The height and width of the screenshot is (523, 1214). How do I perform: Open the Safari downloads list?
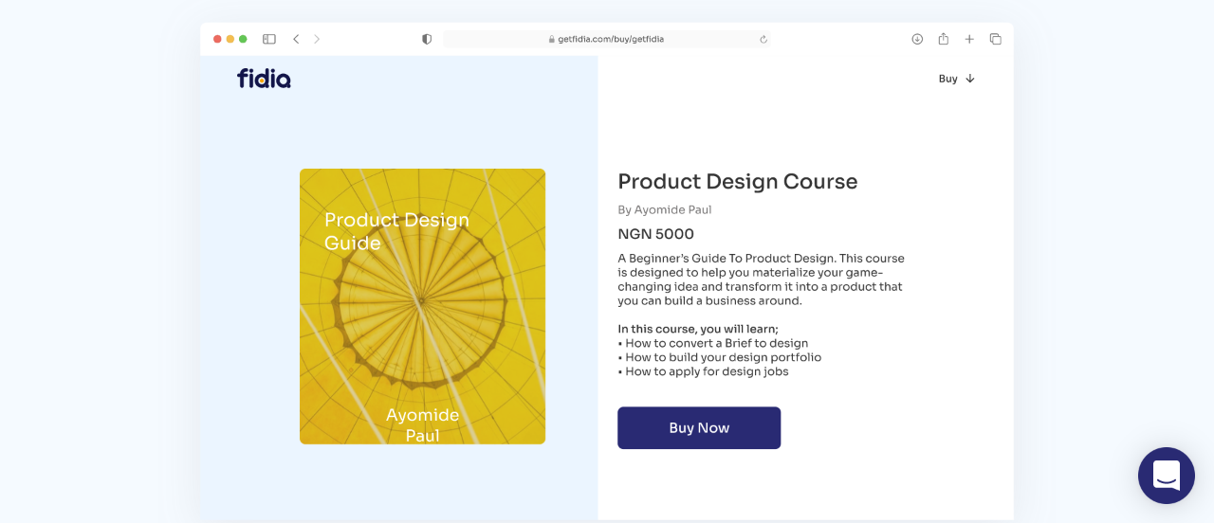point(917,39)
